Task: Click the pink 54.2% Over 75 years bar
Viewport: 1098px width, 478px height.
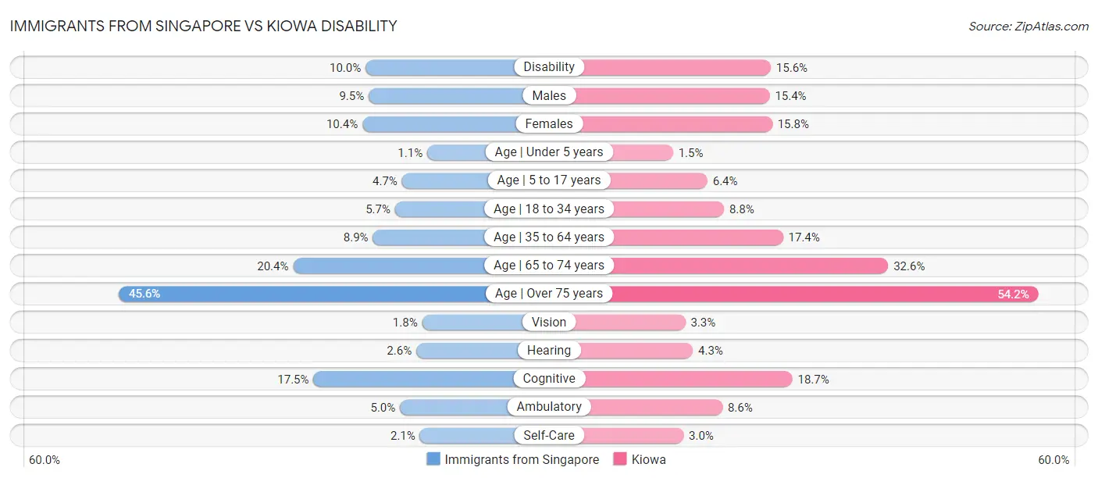Action: coord(820,294)
